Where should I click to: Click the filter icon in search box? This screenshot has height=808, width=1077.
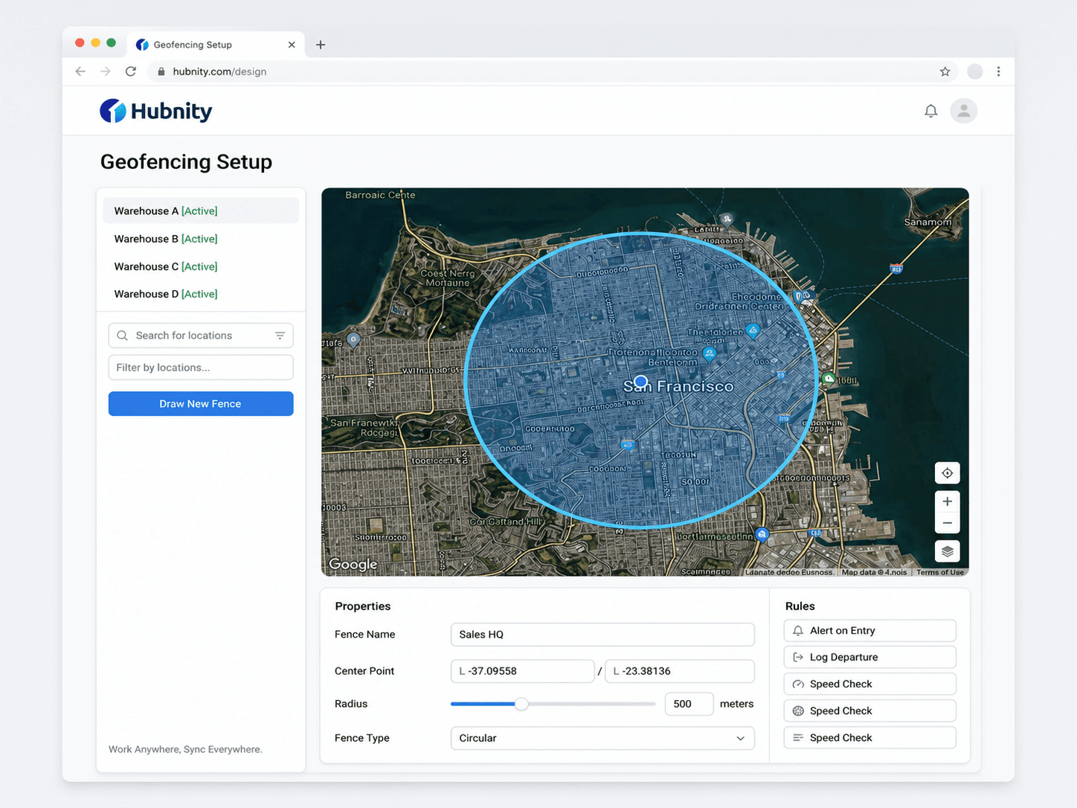[x=280, y=336]
